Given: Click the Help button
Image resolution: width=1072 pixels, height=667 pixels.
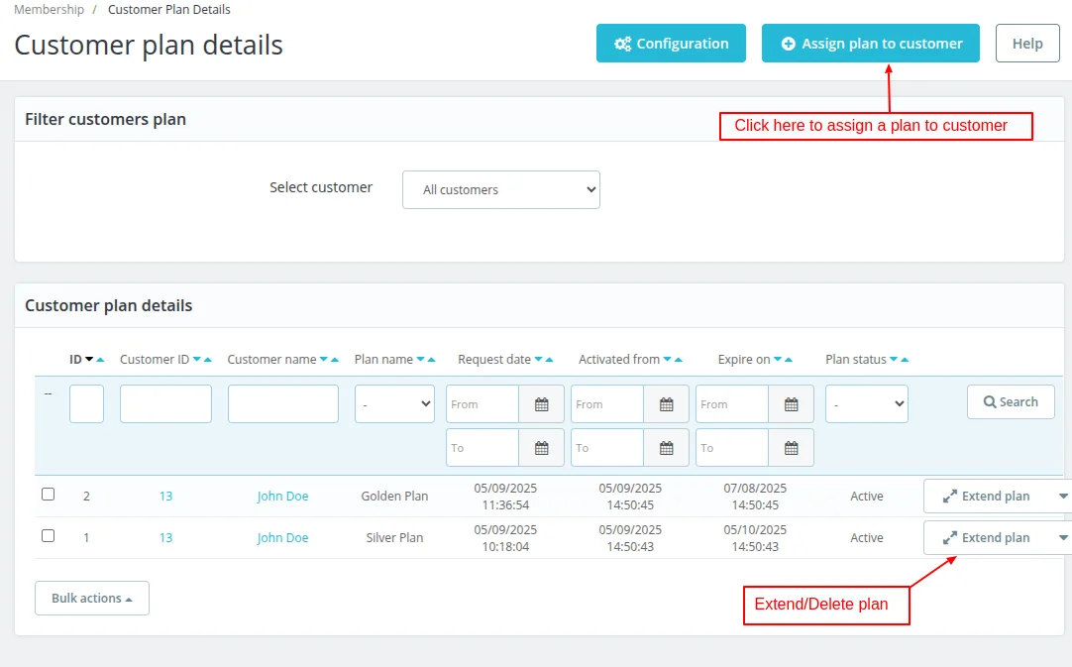Looking at the screenshot, I should [1026, 43].
